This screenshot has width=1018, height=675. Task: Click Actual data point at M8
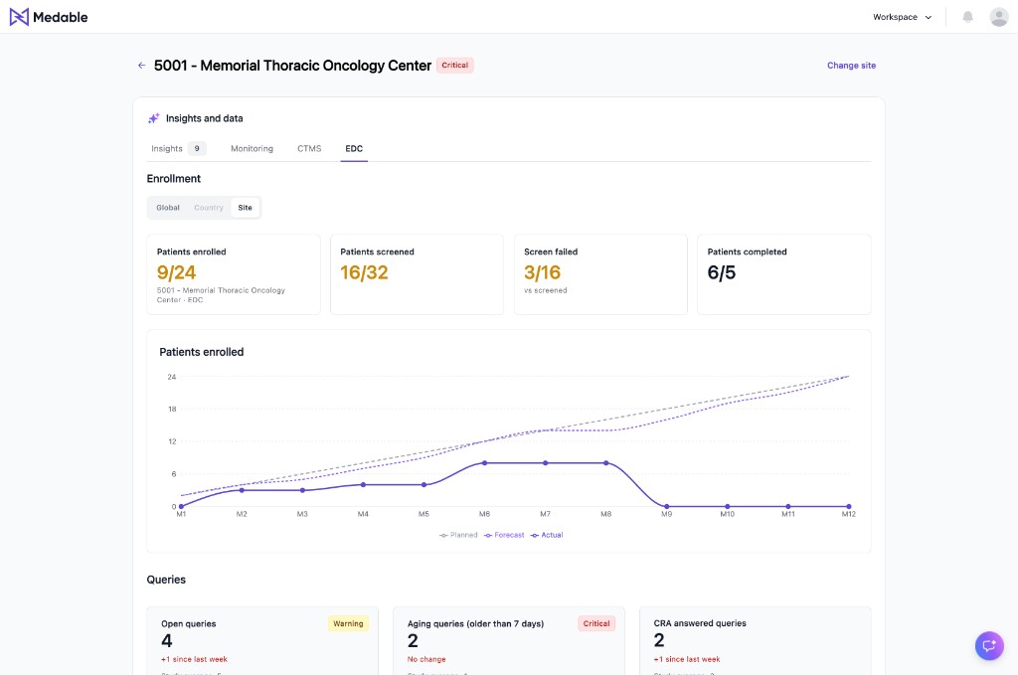click(605, 463)
